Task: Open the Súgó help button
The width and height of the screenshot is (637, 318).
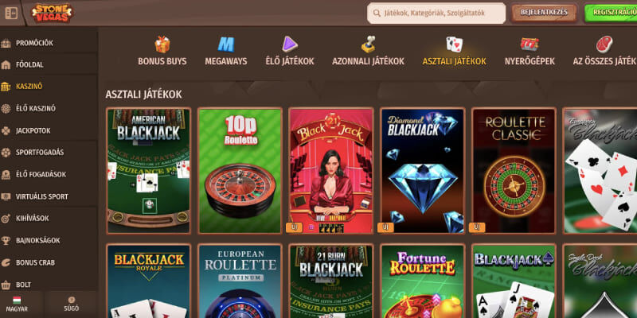Action: pos(72,304)
